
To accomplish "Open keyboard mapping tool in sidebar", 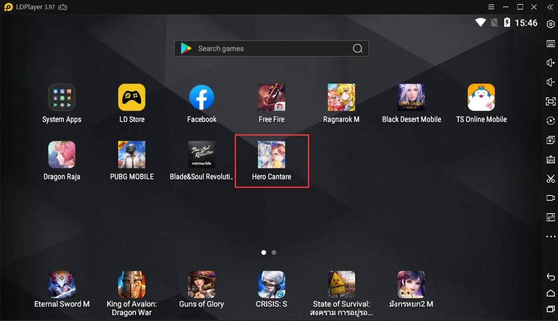I will [x=551, y=43].
